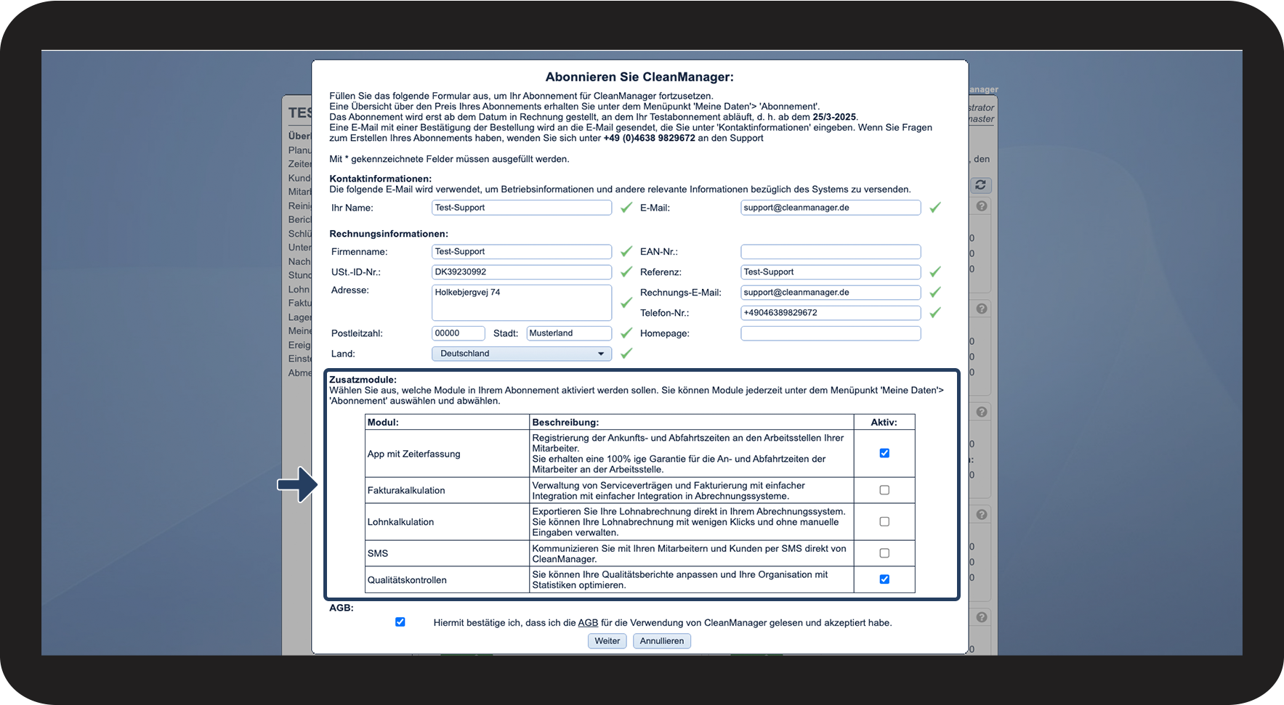Click the 'Abonnieren Sie CleanManager:' dialog title
The height and width of the screenshot is (705, 1284).
(639, 77)
